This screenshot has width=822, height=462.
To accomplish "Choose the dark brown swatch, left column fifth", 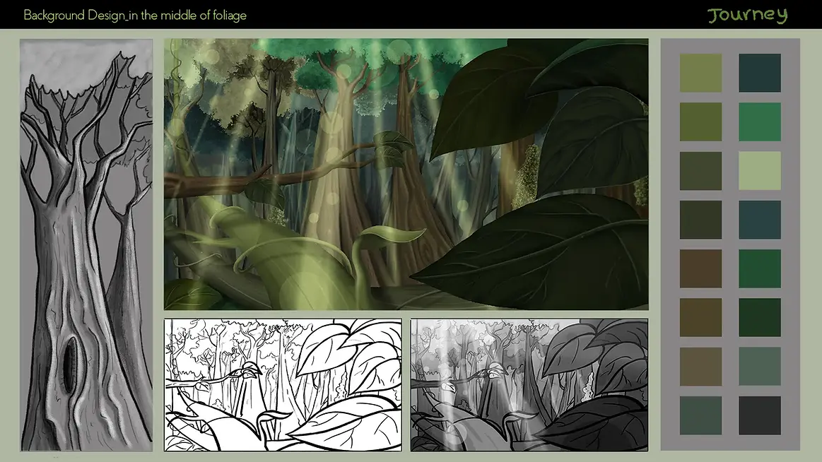I will click(x=700, y=268).
